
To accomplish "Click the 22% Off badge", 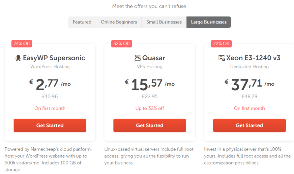I will coord(221,44).
